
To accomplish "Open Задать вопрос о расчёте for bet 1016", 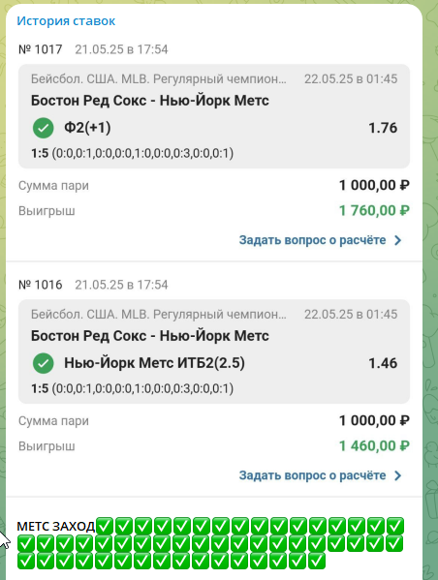I will [x=312, y=475].
